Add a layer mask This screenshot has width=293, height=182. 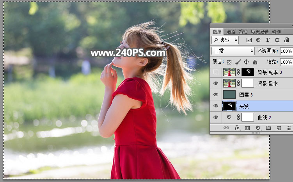247,128
